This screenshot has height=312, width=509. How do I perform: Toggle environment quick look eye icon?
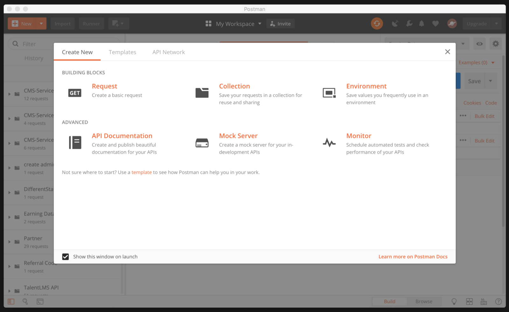point(479,44)
